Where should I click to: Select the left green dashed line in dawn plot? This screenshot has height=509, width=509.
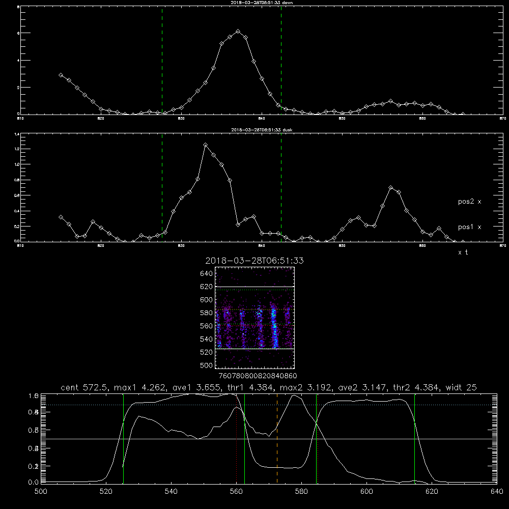click(x=162, y=61)
